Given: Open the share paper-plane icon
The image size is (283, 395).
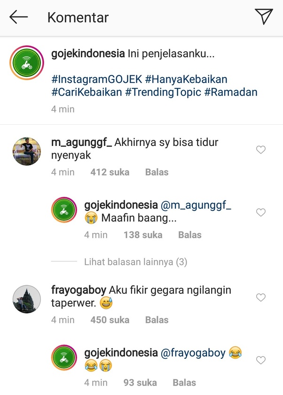Looking at the screenshot, I should click(x=264, y=16).
